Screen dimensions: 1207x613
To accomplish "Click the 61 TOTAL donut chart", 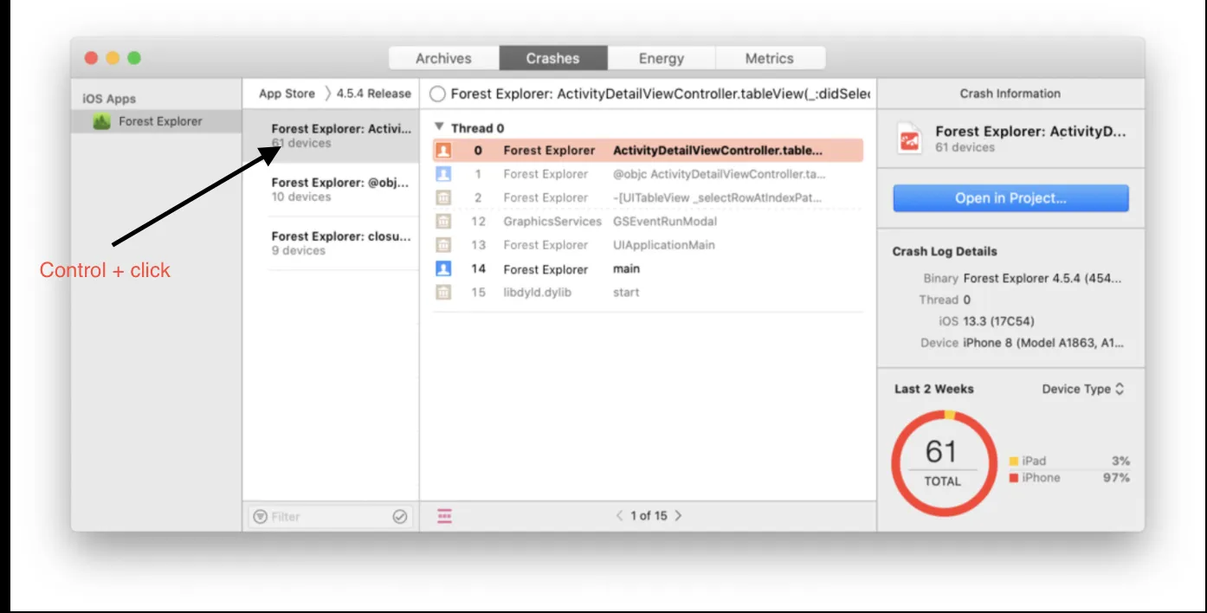I will coord(943,463).
